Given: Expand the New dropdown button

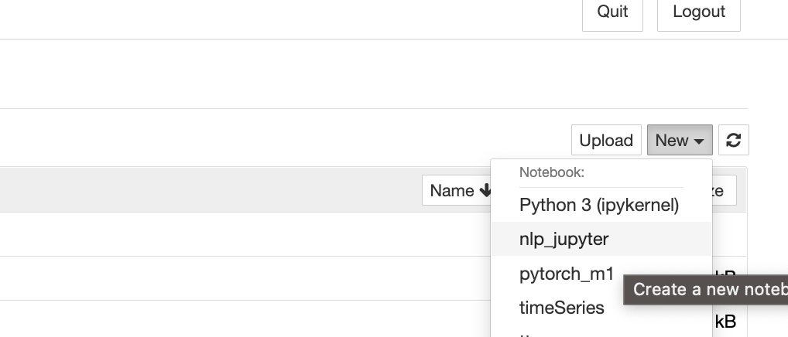Looking at the screenshot, I should point(680,140).
